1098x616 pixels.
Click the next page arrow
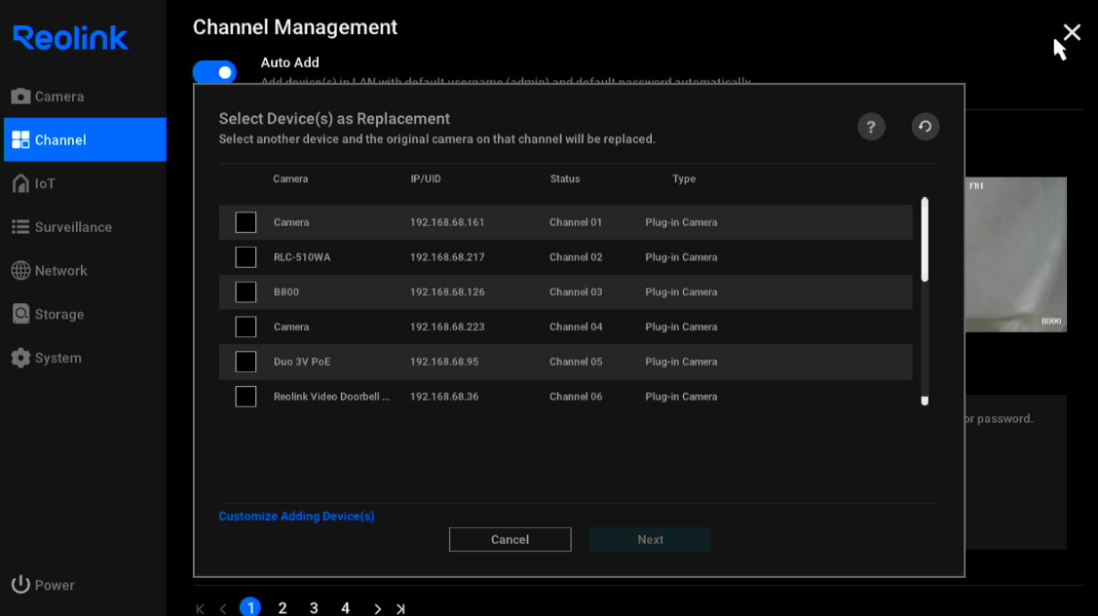(377, 609)
